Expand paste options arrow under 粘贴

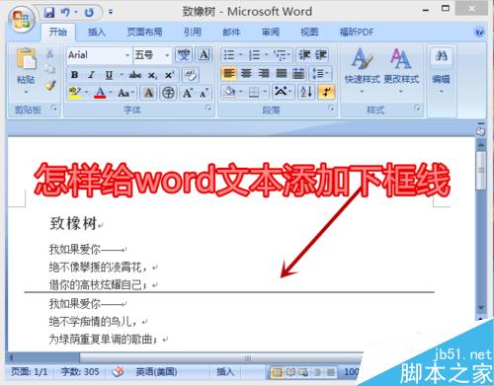pyautogui.click(x=26, y=92)
